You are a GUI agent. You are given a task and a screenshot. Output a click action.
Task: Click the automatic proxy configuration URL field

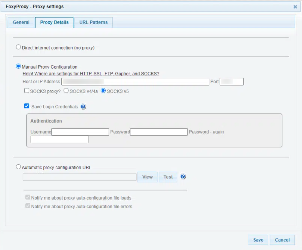[x=80, y=177]
